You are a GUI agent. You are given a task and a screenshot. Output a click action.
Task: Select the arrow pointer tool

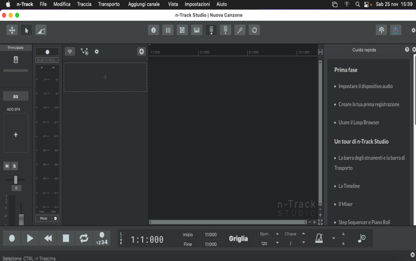(26, 30)
